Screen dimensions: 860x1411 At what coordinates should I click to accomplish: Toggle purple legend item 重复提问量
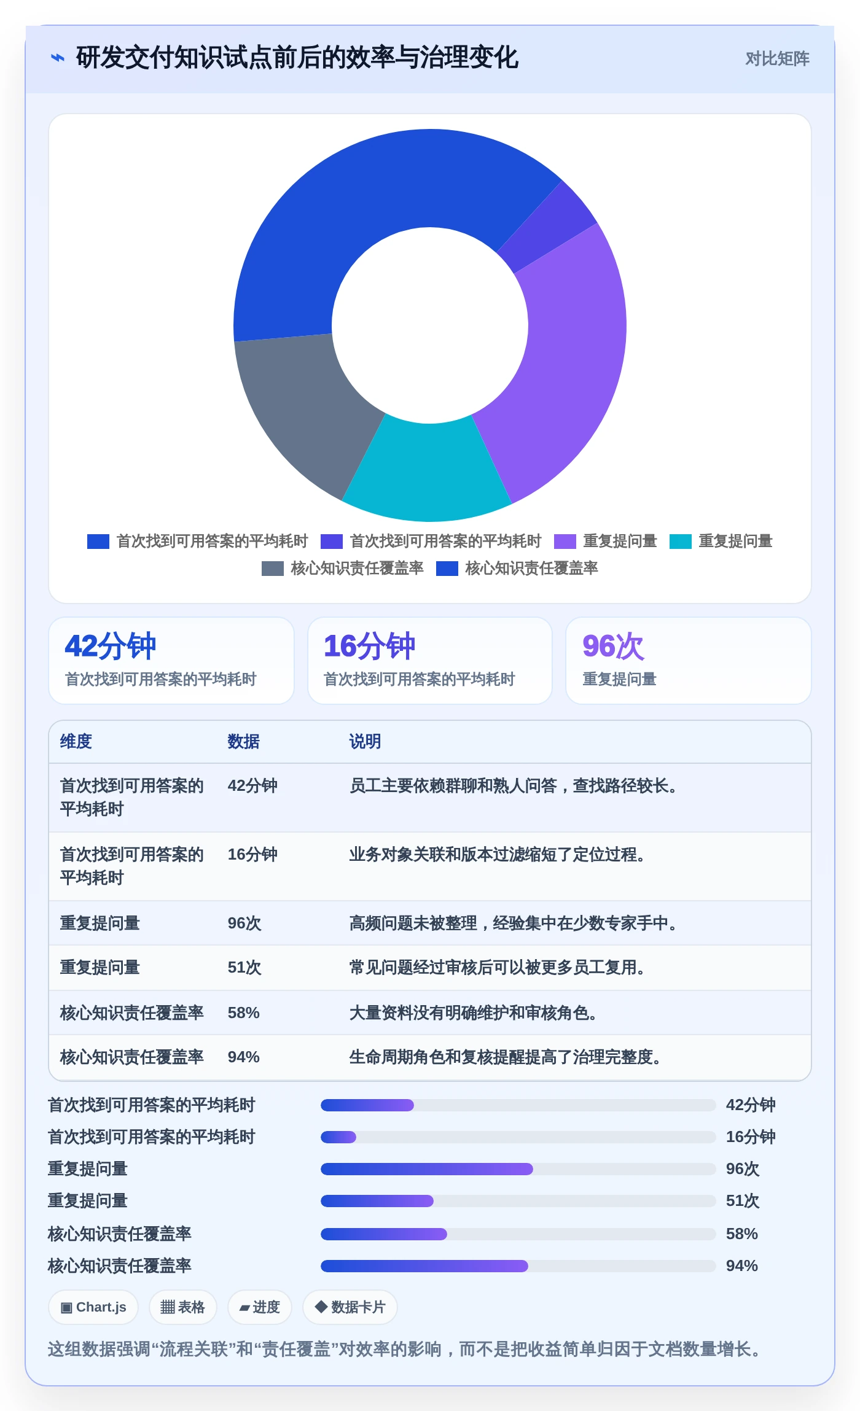(x=605, y=541)
